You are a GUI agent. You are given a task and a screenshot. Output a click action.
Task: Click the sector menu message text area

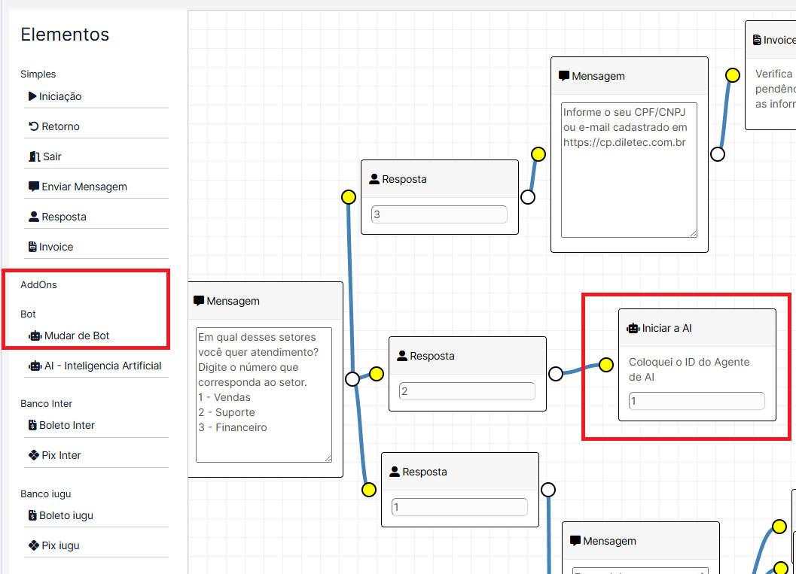[264, 394]
